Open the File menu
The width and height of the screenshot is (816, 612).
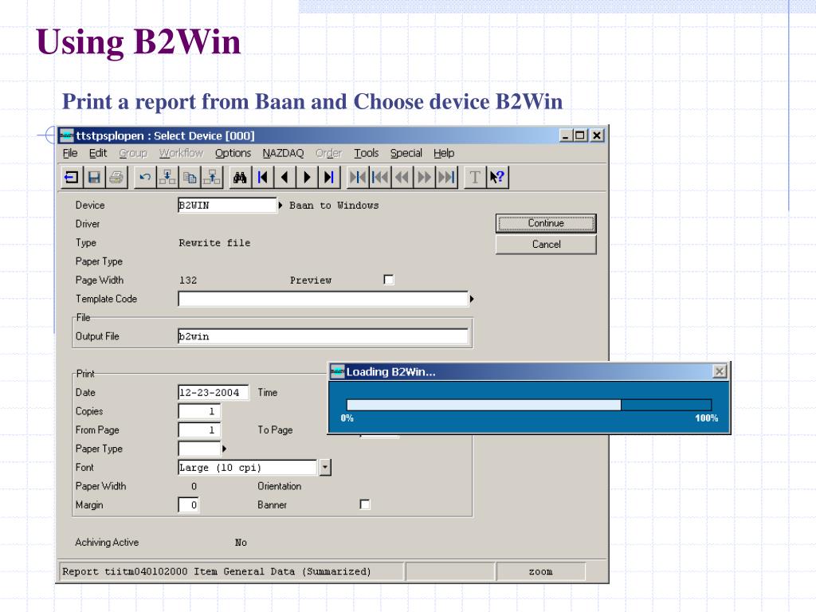(70, 153)
